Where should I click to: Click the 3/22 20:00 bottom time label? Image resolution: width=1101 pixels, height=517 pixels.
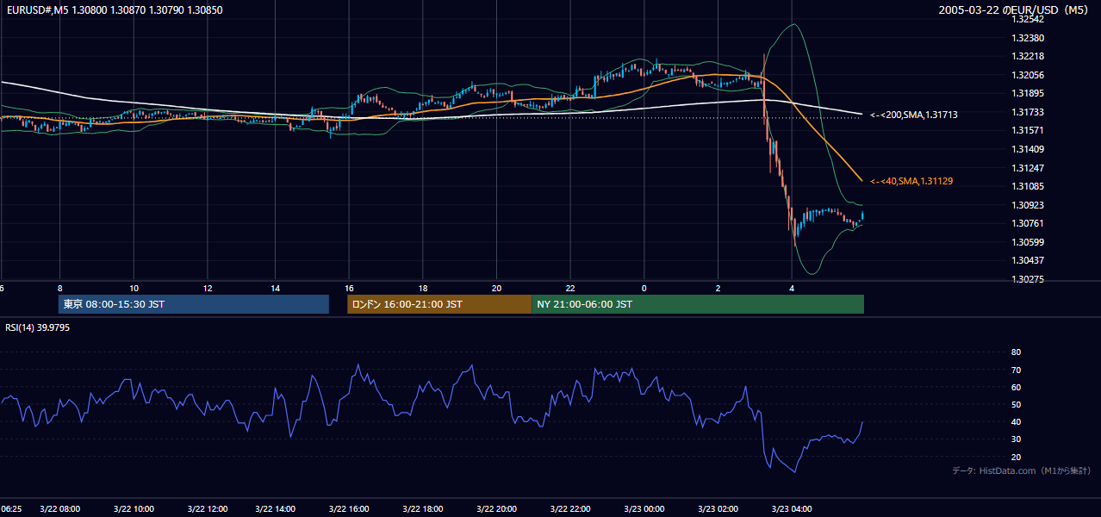pos(496,509)
